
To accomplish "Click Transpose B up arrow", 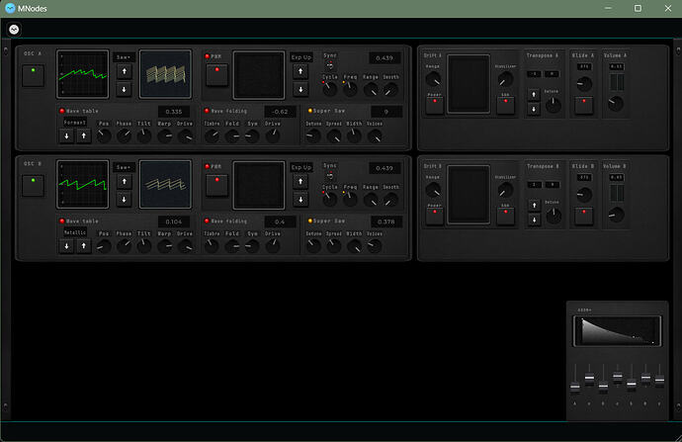I will [534, 205].
